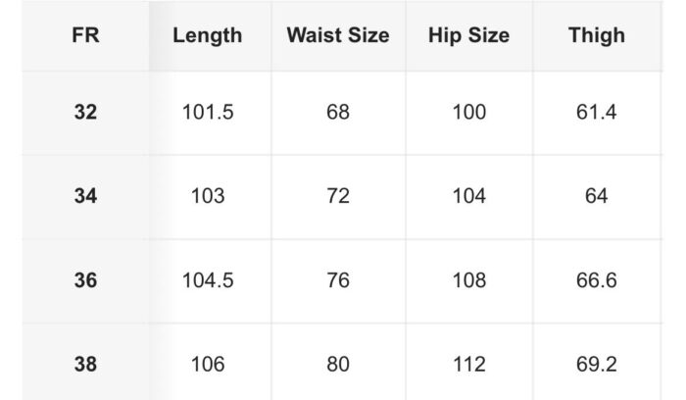Screen dimensions: 686x400
Task: Click the thigh value 61.4 cell
Action: click(x=597, y=113)
